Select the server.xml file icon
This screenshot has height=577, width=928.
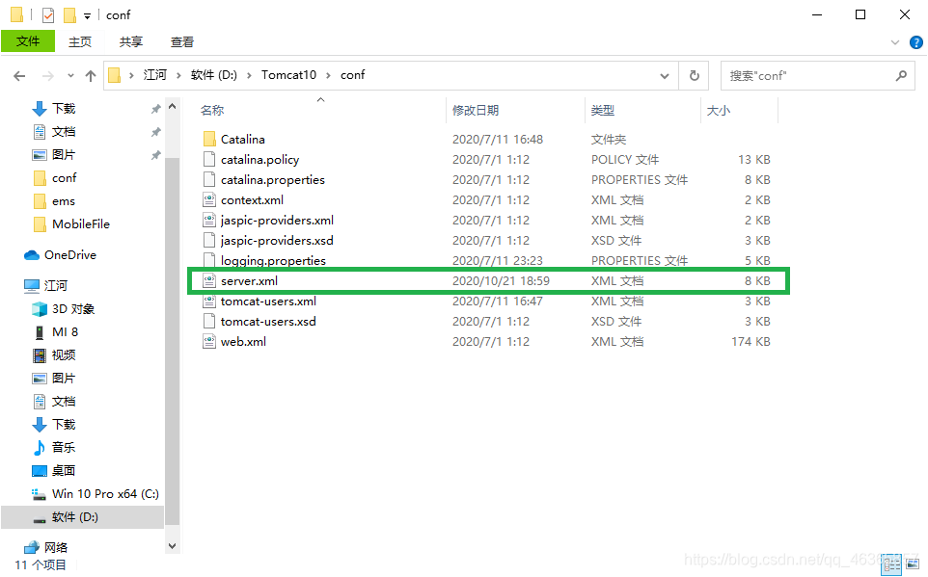pos(209,281)
